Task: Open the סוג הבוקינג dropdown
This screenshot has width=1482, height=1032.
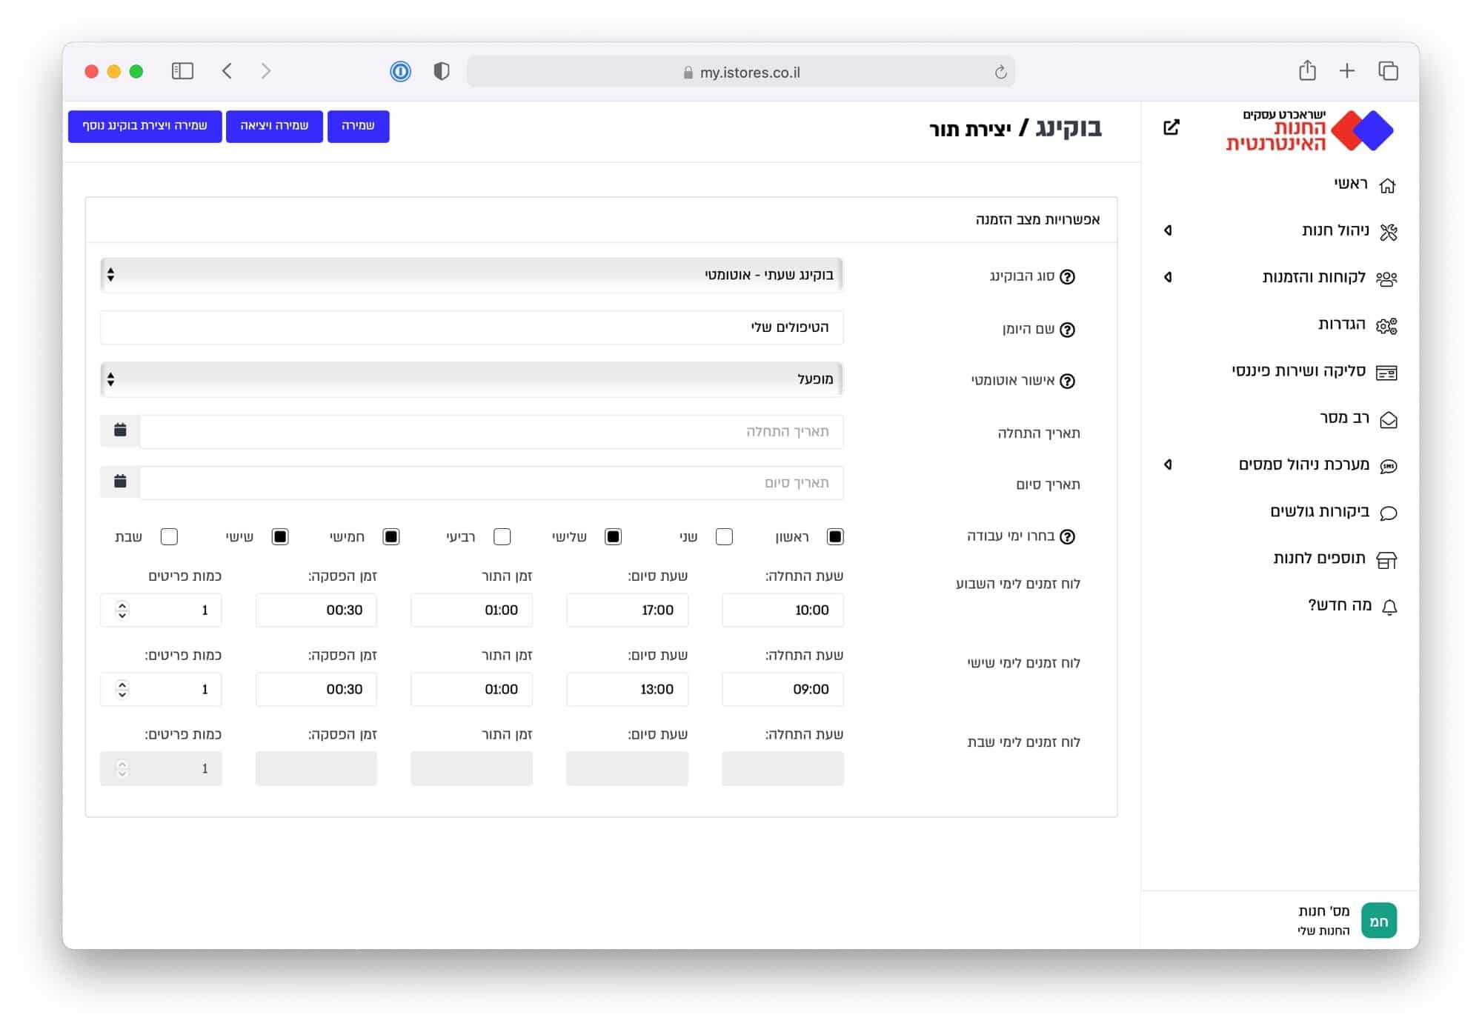Action: pyautogui.click(x=472, y=275)
